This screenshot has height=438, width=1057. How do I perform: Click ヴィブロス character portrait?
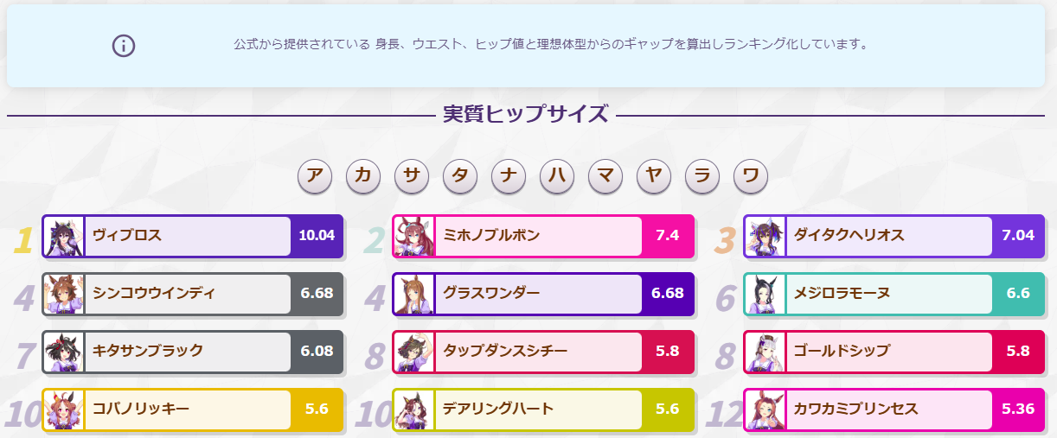(x=63, y=236)
